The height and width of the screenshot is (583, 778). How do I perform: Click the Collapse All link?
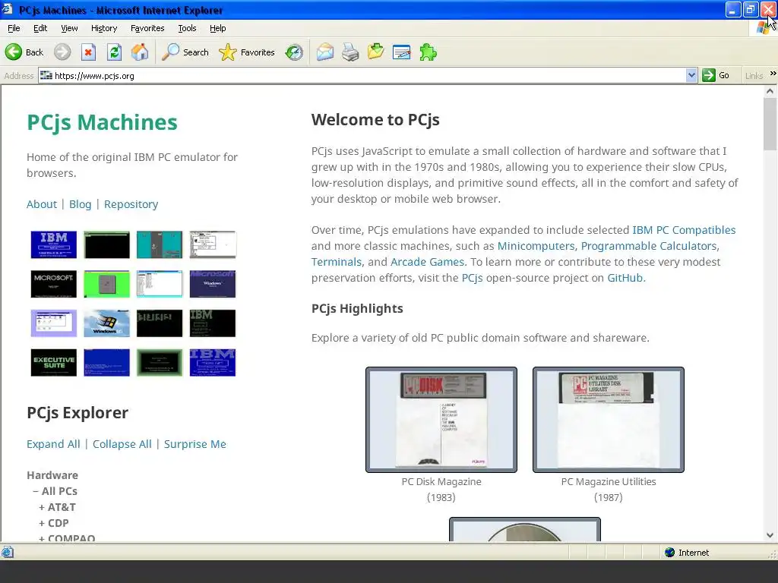coord(122,444)
